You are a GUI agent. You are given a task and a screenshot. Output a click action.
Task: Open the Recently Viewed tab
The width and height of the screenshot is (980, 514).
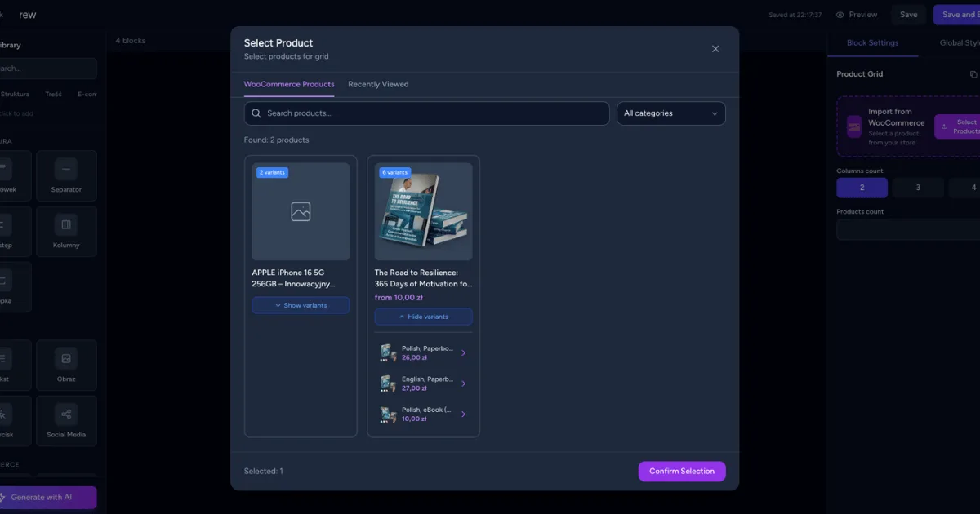click(378, 84)
